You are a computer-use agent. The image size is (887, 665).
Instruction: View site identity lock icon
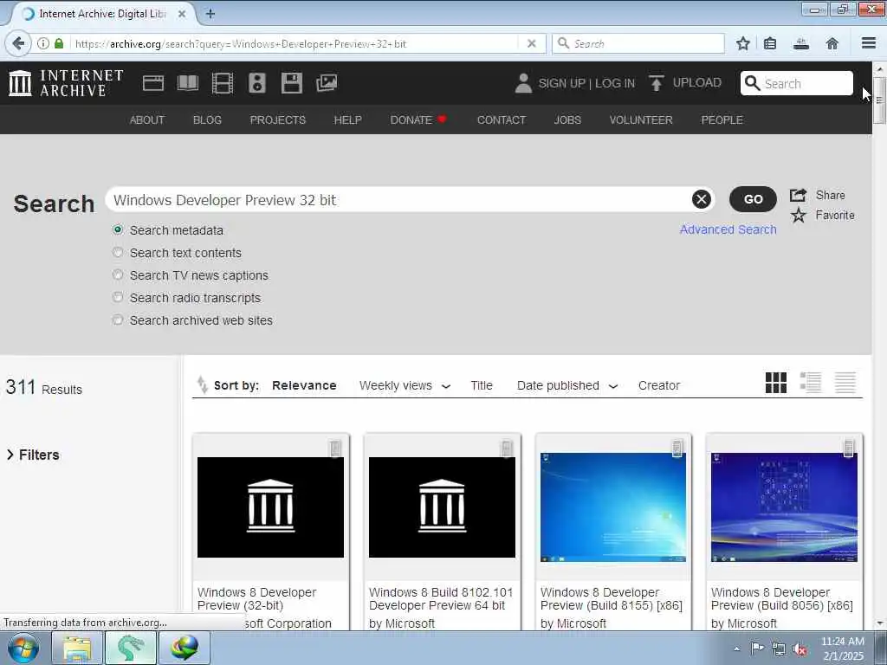pos(59,43)
